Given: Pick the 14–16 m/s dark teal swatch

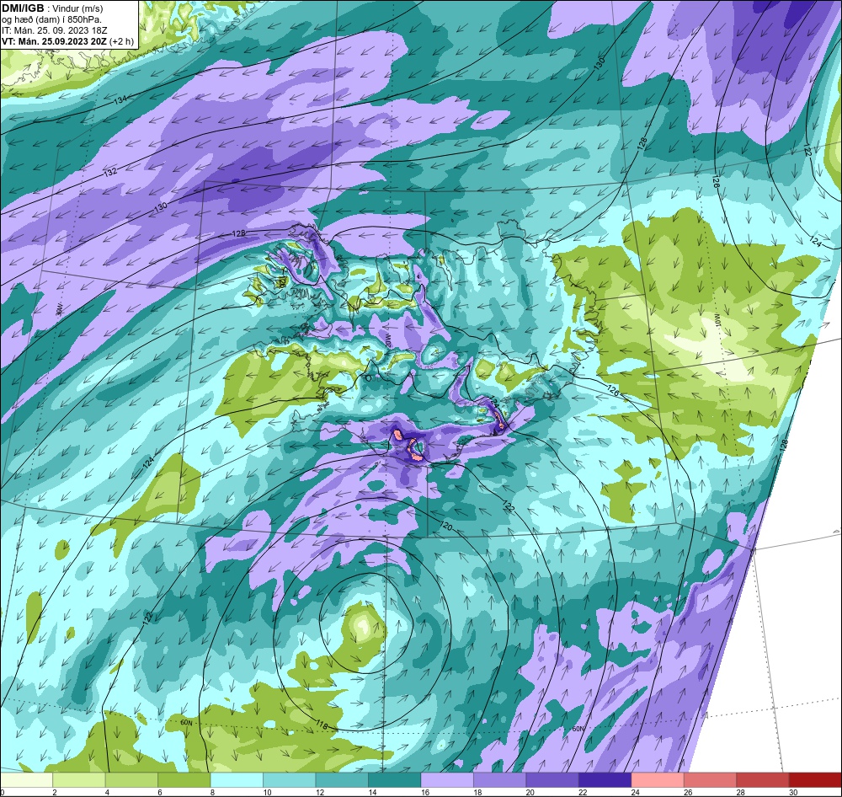Looking at the screenshot, I should coord(395,780).
